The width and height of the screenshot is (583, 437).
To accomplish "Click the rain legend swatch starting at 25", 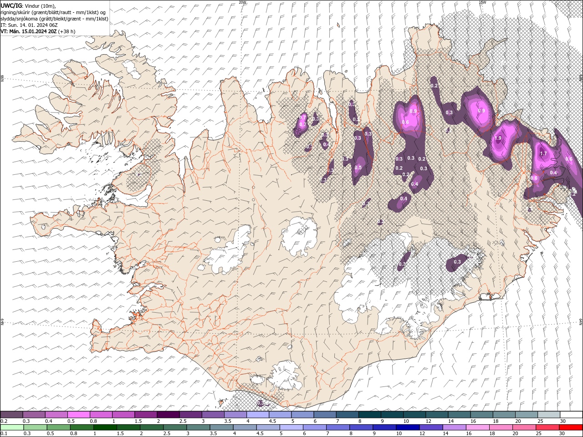I will (547, 427).
